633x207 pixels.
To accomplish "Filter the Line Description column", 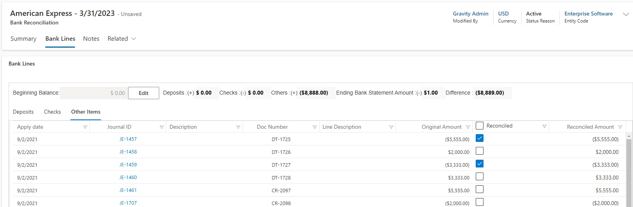I will pos(391,127).
